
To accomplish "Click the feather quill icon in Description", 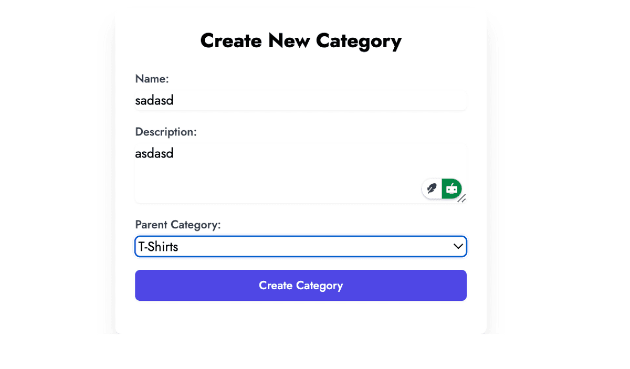I will click(x=432, y=188).
